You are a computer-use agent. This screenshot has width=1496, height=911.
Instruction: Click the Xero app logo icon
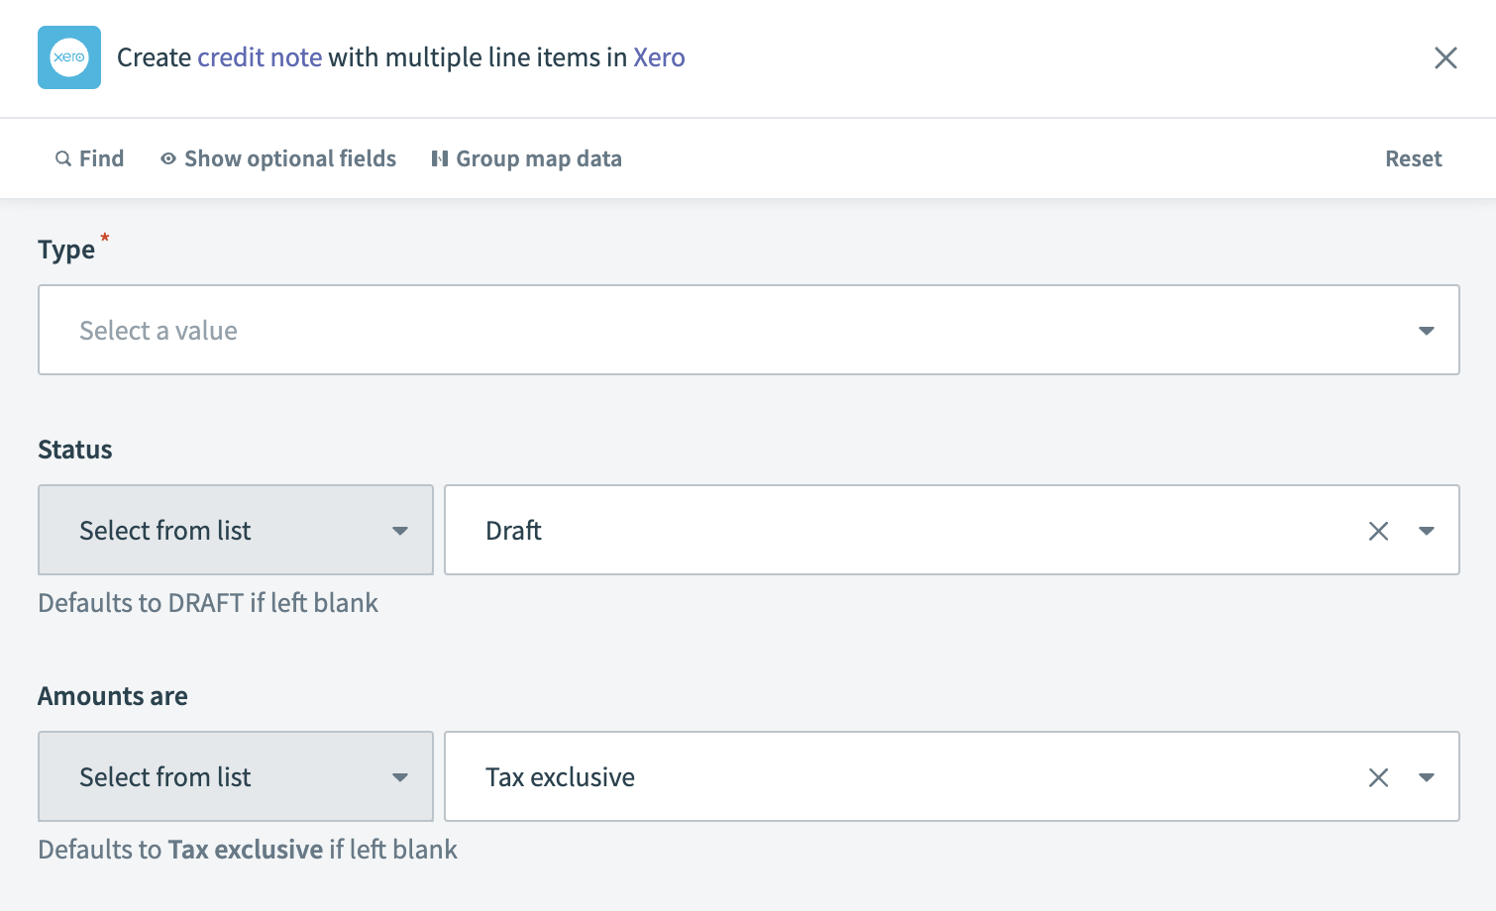click(68, 57)
